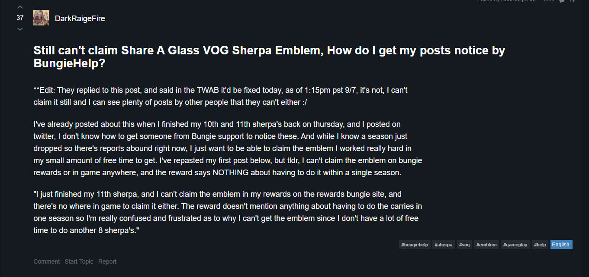Choose the #emblem tag
The width and height of the screenshot is (589, 277).
click(486, 245)
